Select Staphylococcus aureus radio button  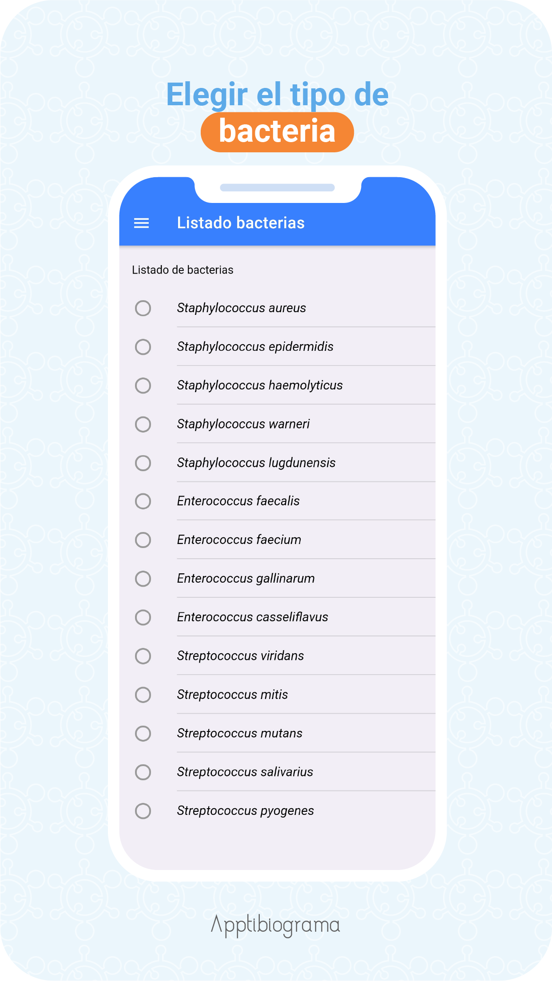click(143, 308)
